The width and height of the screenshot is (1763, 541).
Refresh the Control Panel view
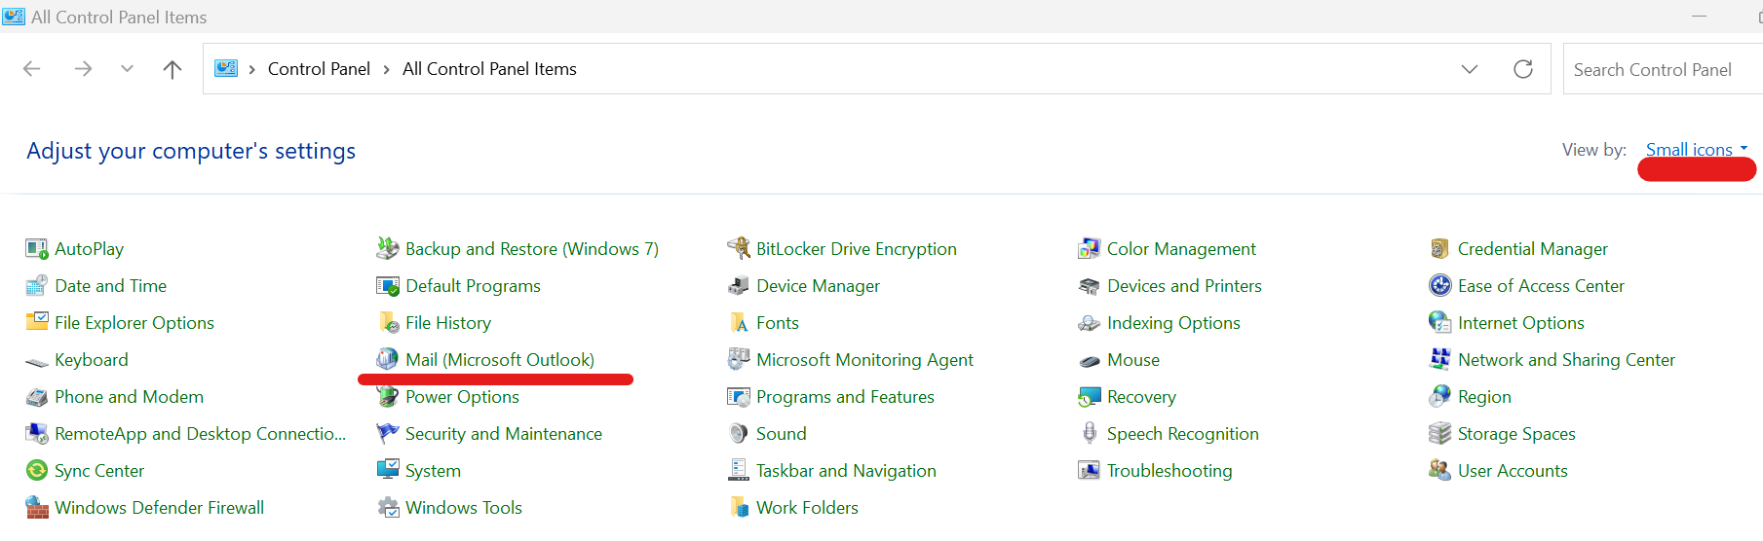1523,69
